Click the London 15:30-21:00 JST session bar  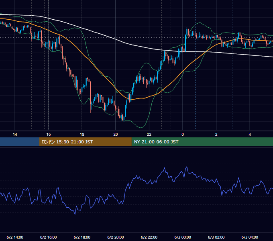point(85,142)
